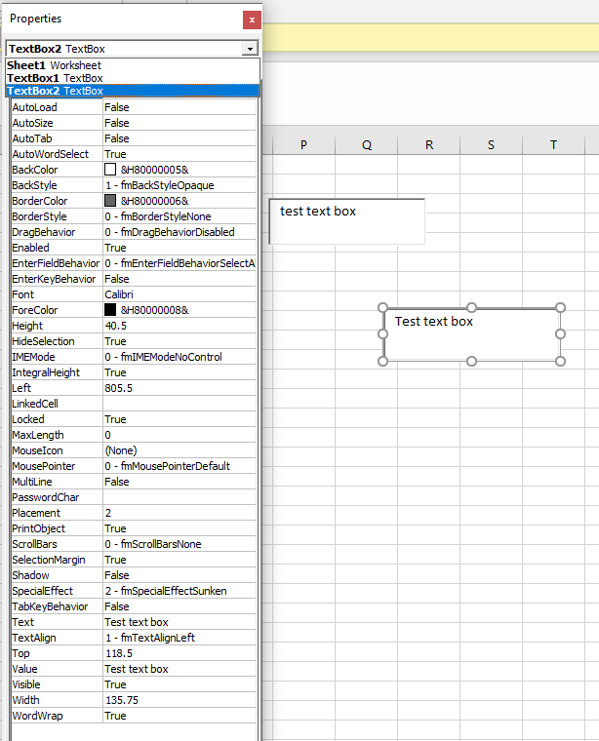599x741 pixels.
Task: Open the object selector dropdown arrow
Action: (250, 49)
